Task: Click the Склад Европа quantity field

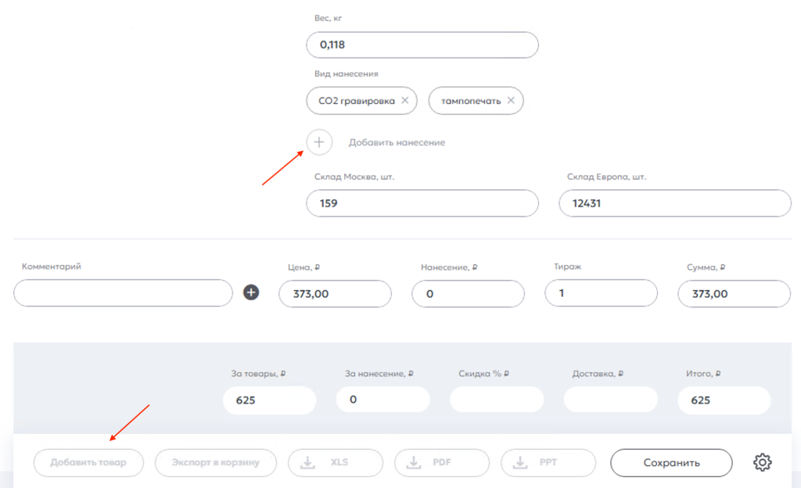Action: click(675, 203)
